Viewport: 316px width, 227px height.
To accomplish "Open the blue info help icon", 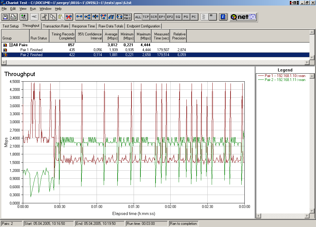I will pyautogui.click(x=224, y=17).
